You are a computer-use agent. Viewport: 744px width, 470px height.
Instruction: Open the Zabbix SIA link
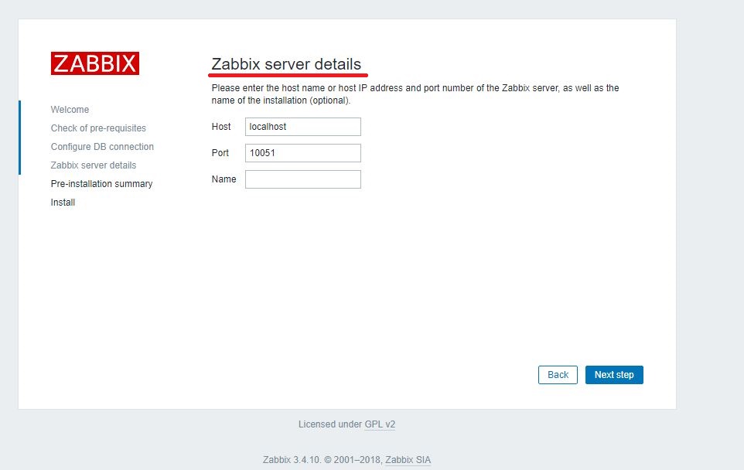point(408,460)
